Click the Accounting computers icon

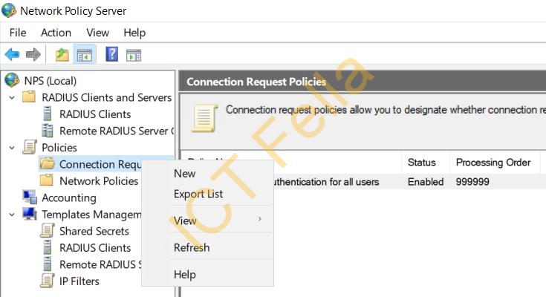click(30, 197)
